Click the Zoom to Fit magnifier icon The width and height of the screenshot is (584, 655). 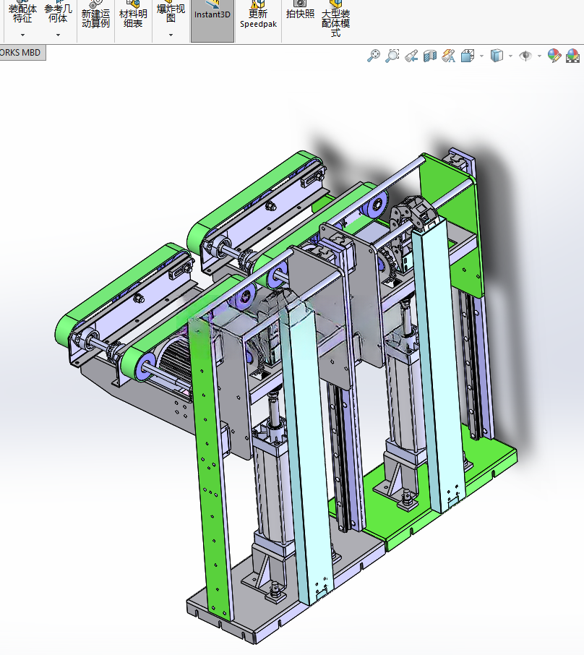point(374,56)
